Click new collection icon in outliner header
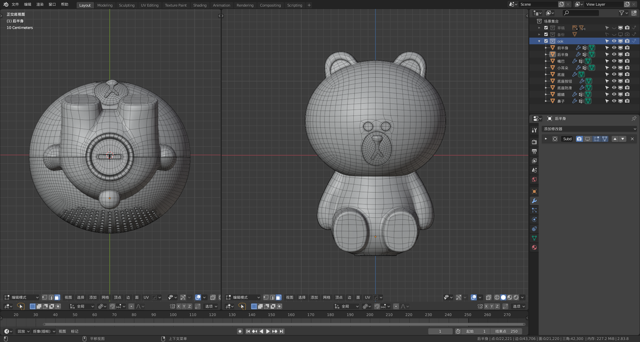Screen dimensions: 640x342 pos(634,13)
